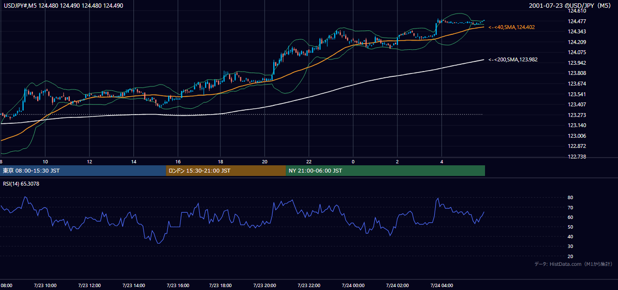Viewport: 618px width, 290px height.
Task: Click the RSI(14) 65.3078 indicator label
Action: point(21,184)
